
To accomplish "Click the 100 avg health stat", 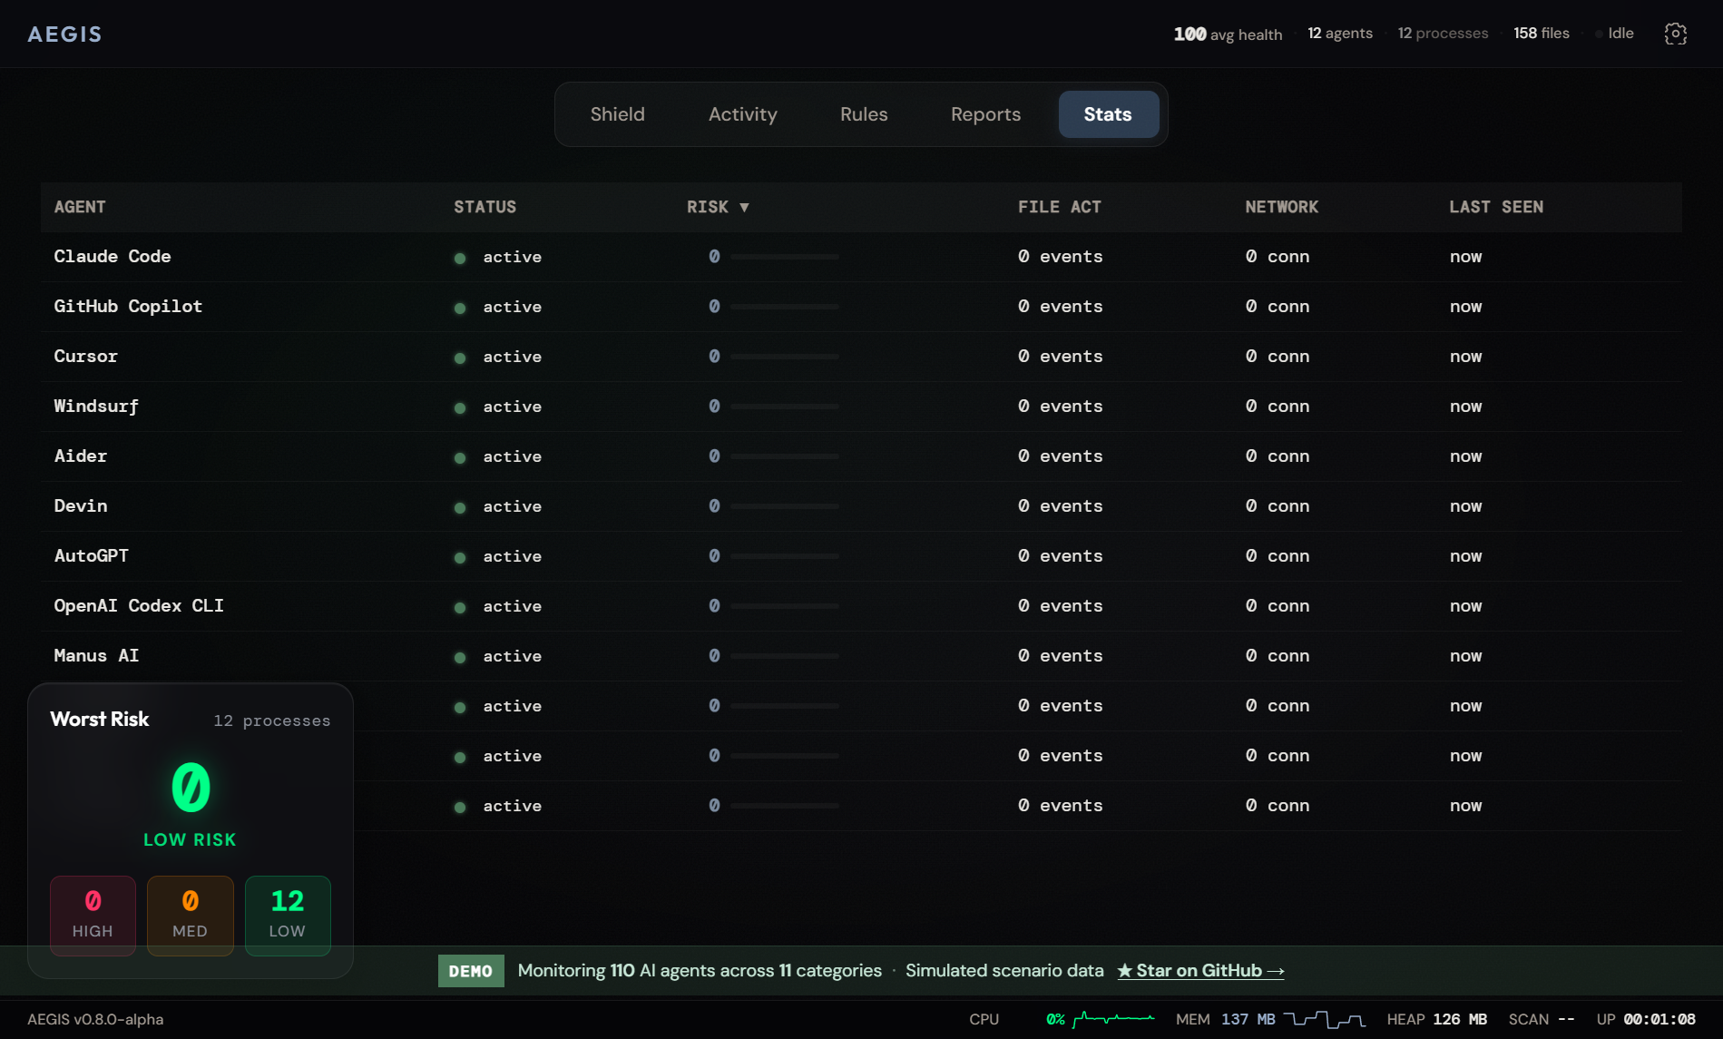I will pos(1228,34).
